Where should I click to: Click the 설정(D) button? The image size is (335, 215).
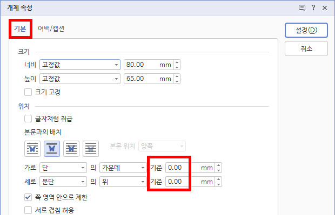click(306, 30)
